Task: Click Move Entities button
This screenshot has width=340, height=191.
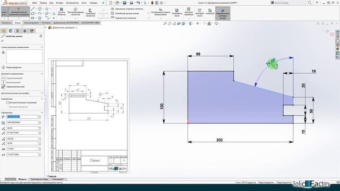Action: (123, 18)
